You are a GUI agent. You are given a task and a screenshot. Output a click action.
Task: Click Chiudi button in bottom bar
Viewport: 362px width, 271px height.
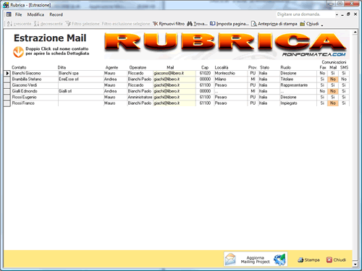(x=336, y=260)
